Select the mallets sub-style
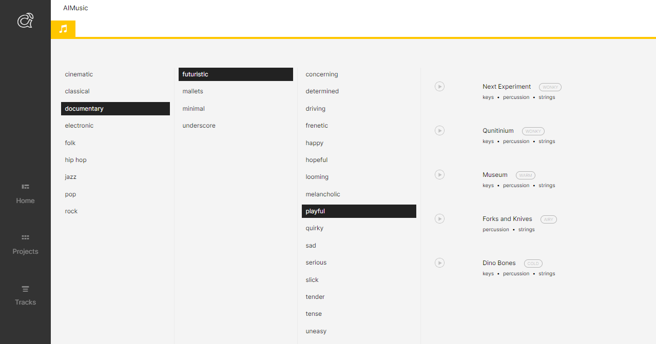Image resolution: width=656 pixels, height=344 pixels. click(193, 91)
